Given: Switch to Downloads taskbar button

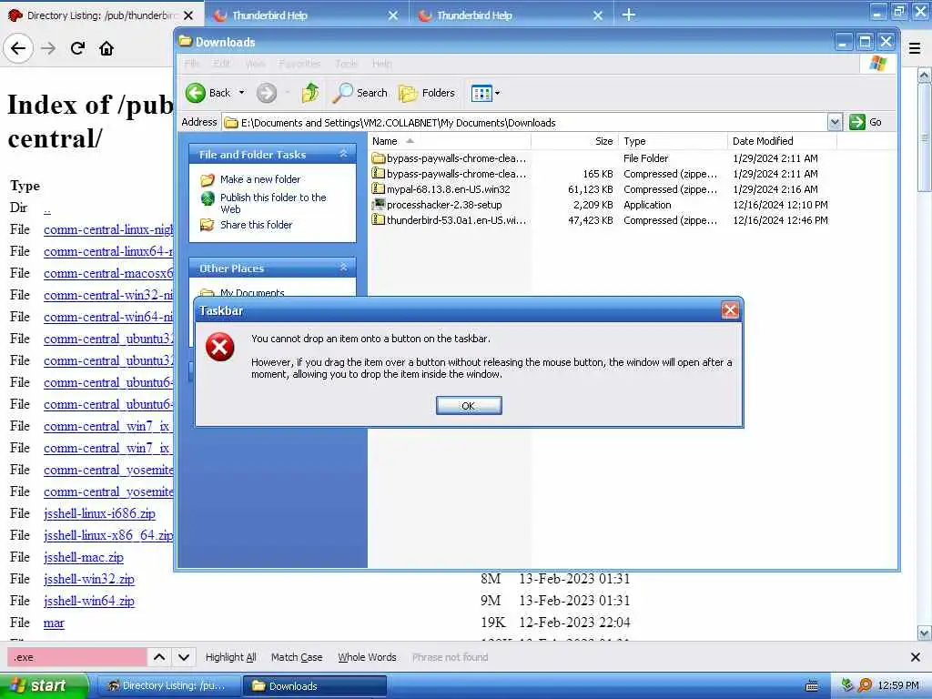Looking at the screenshot, I should pyautogui.click(x=315, y=686).
